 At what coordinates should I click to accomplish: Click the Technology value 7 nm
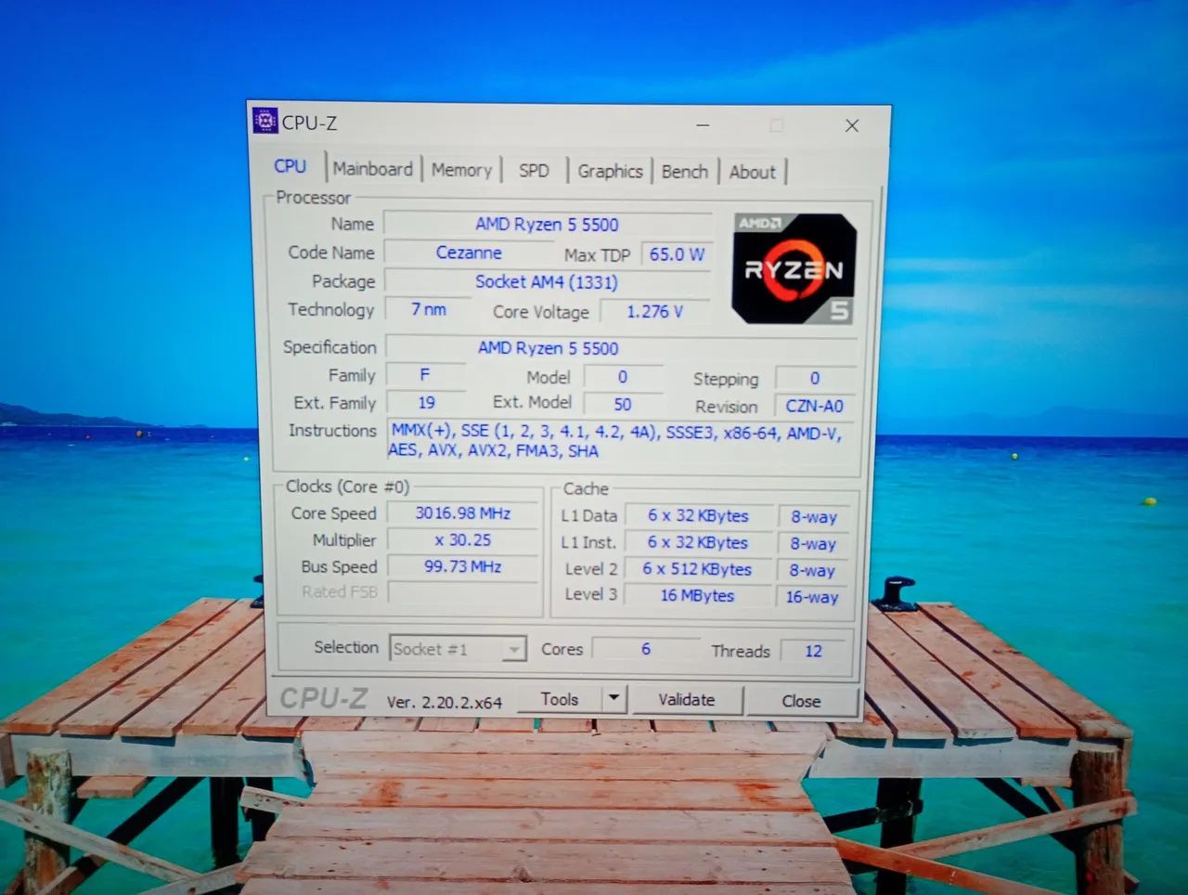coord(429,309)
